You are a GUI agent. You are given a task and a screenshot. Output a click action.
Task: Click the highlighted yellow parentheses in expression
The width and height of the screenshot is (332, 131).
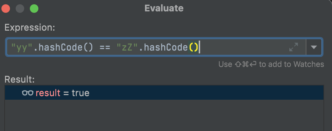[193, 47]
